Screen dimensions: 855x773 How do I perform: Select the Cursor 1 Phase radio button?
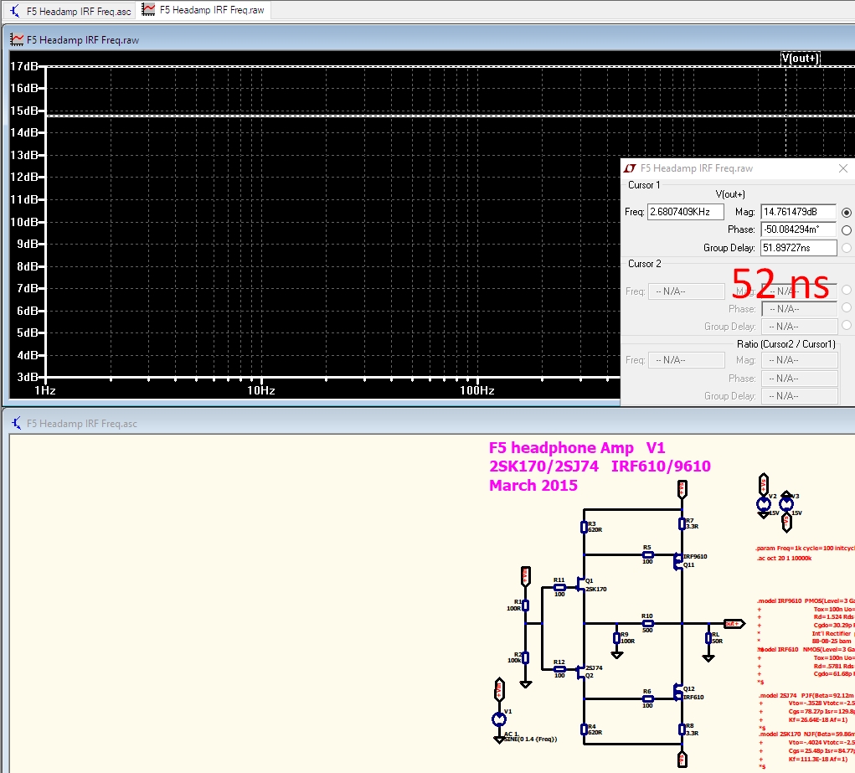[846, 230]
